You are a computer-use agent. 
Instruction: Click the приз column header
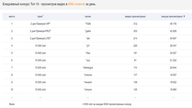click(x=40, y=16)
